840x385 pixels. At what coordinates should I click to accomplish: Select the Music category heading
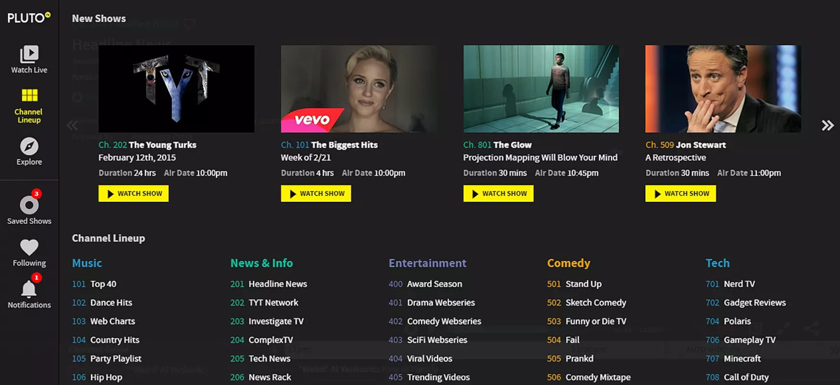(87, 263)
